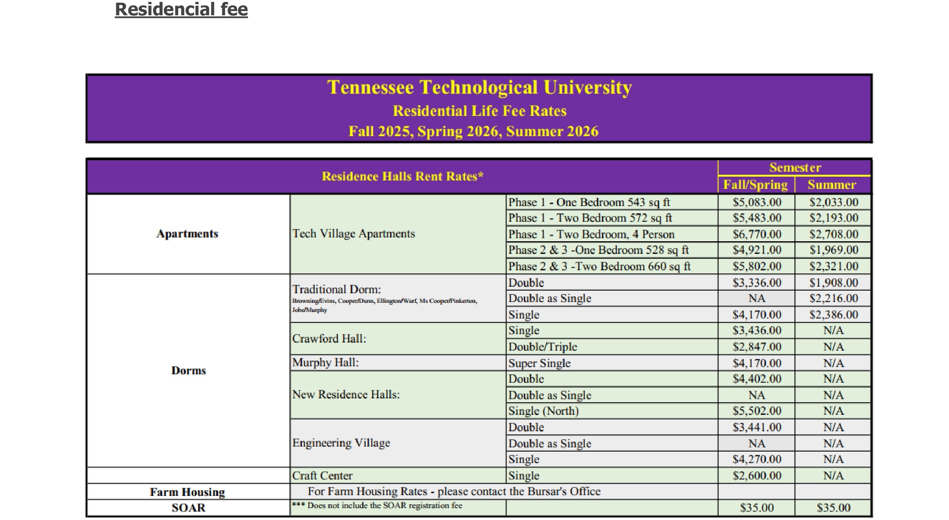The width and height of the screenshot is (949, 520).
Task: Select the $2,386.00 summer rate
Action: 833,315
